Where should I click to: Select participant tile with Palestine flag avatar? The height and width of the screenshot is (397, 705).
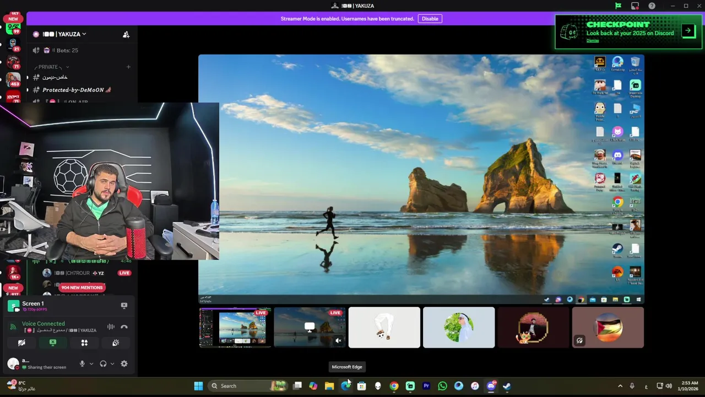(608, 328)
